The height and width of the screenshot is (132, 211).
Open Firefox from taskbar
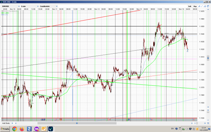pos(22,129)
